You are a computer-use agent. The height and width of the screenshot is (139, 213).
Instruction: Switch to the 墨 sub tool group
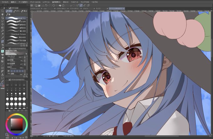[9, 14]
